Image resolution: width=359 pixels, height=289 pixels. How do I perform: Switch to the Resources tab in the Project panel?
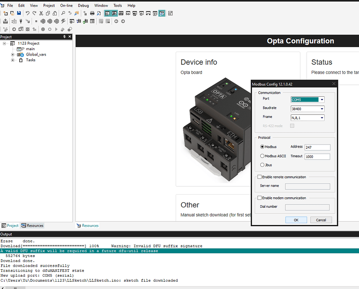(x=32, y=225)
